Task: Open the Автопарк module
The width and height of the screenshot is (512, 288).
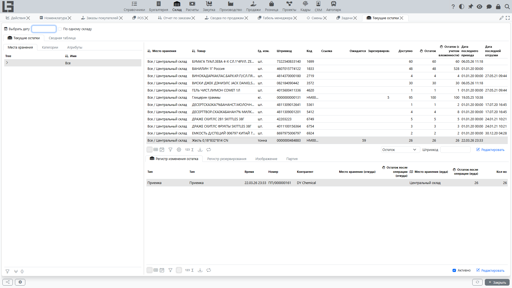Action: click(334, 6)
